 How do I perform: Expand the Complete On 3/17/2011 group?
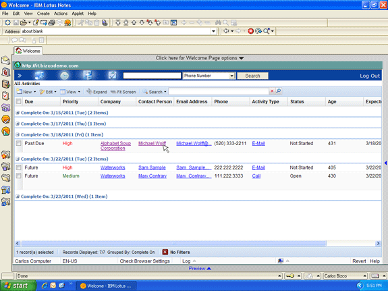tap(18, 124)
